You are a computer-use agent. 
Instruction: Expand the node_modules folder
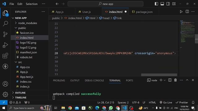[29, 23]
